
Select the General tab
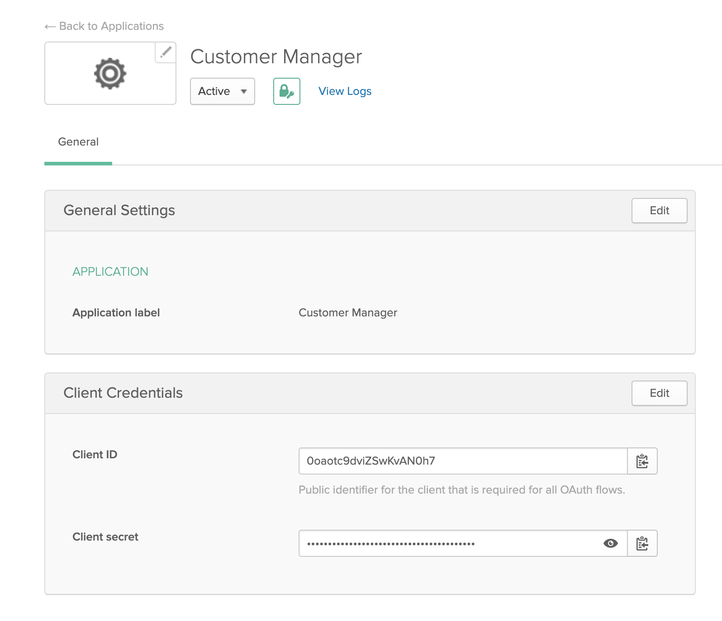pyautogui.click(x=78, y=142)
